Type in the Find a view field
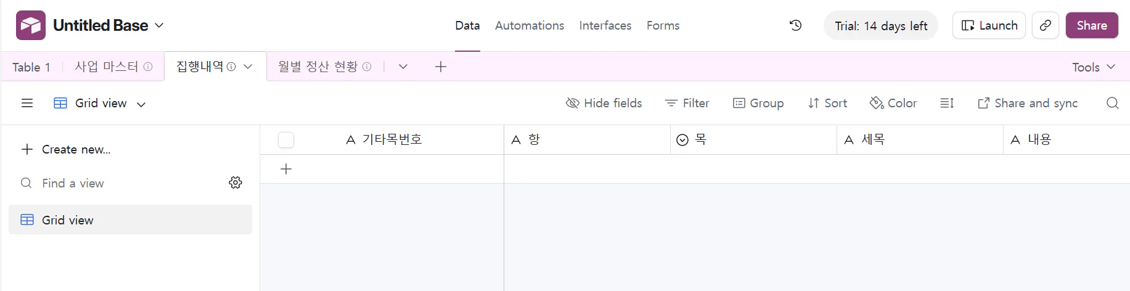Viewport: 1130px width, 291px height. point(123,183)
